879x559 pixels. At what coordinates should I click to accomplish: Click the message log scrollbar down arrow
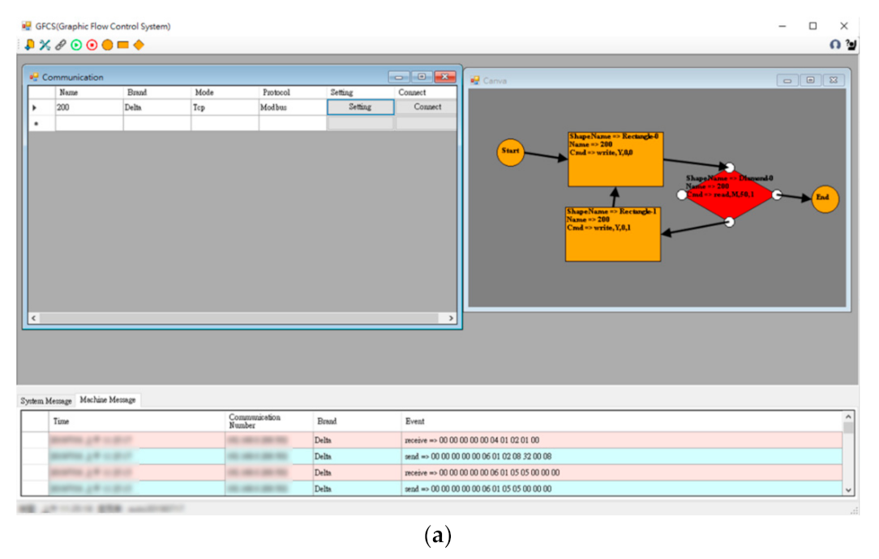[x=849, y=489]
